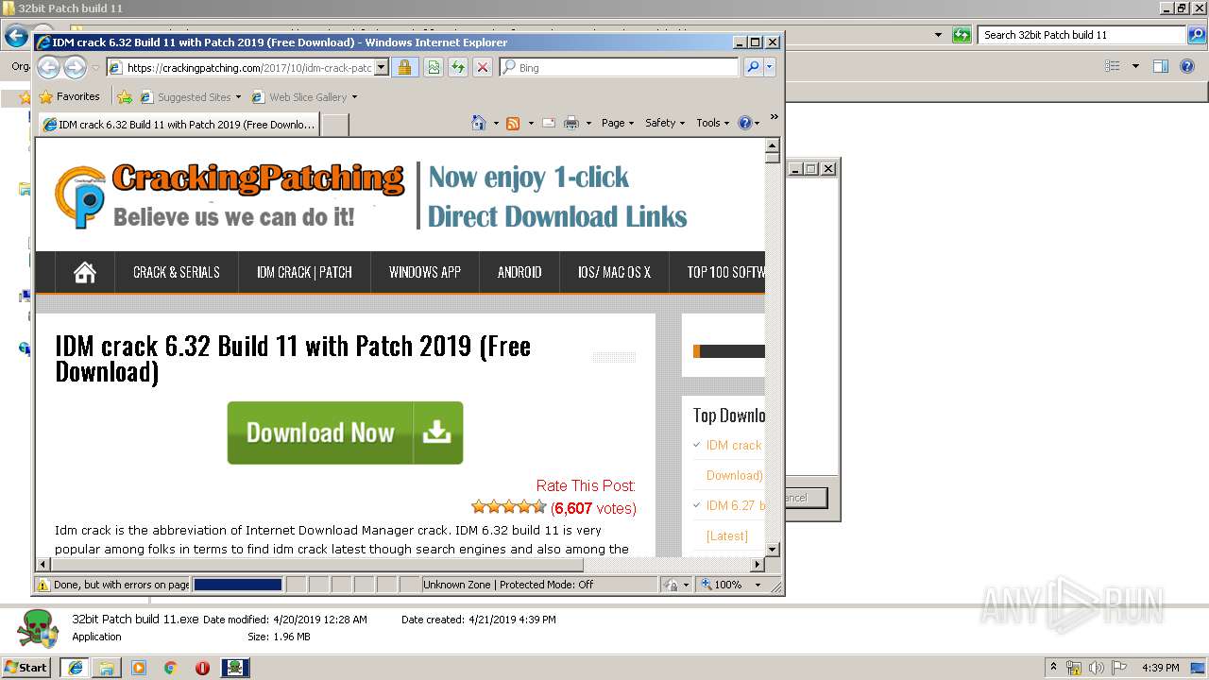Click the RSS feeds icon
1209x680 pixels.
pyautogui.click(x=513, y=123)
